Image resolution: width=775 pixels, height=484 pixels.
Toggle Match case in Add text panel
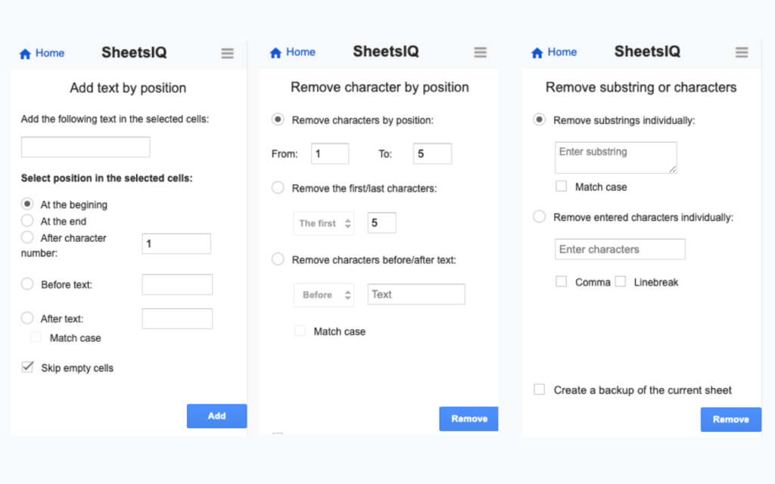(36, 337)
